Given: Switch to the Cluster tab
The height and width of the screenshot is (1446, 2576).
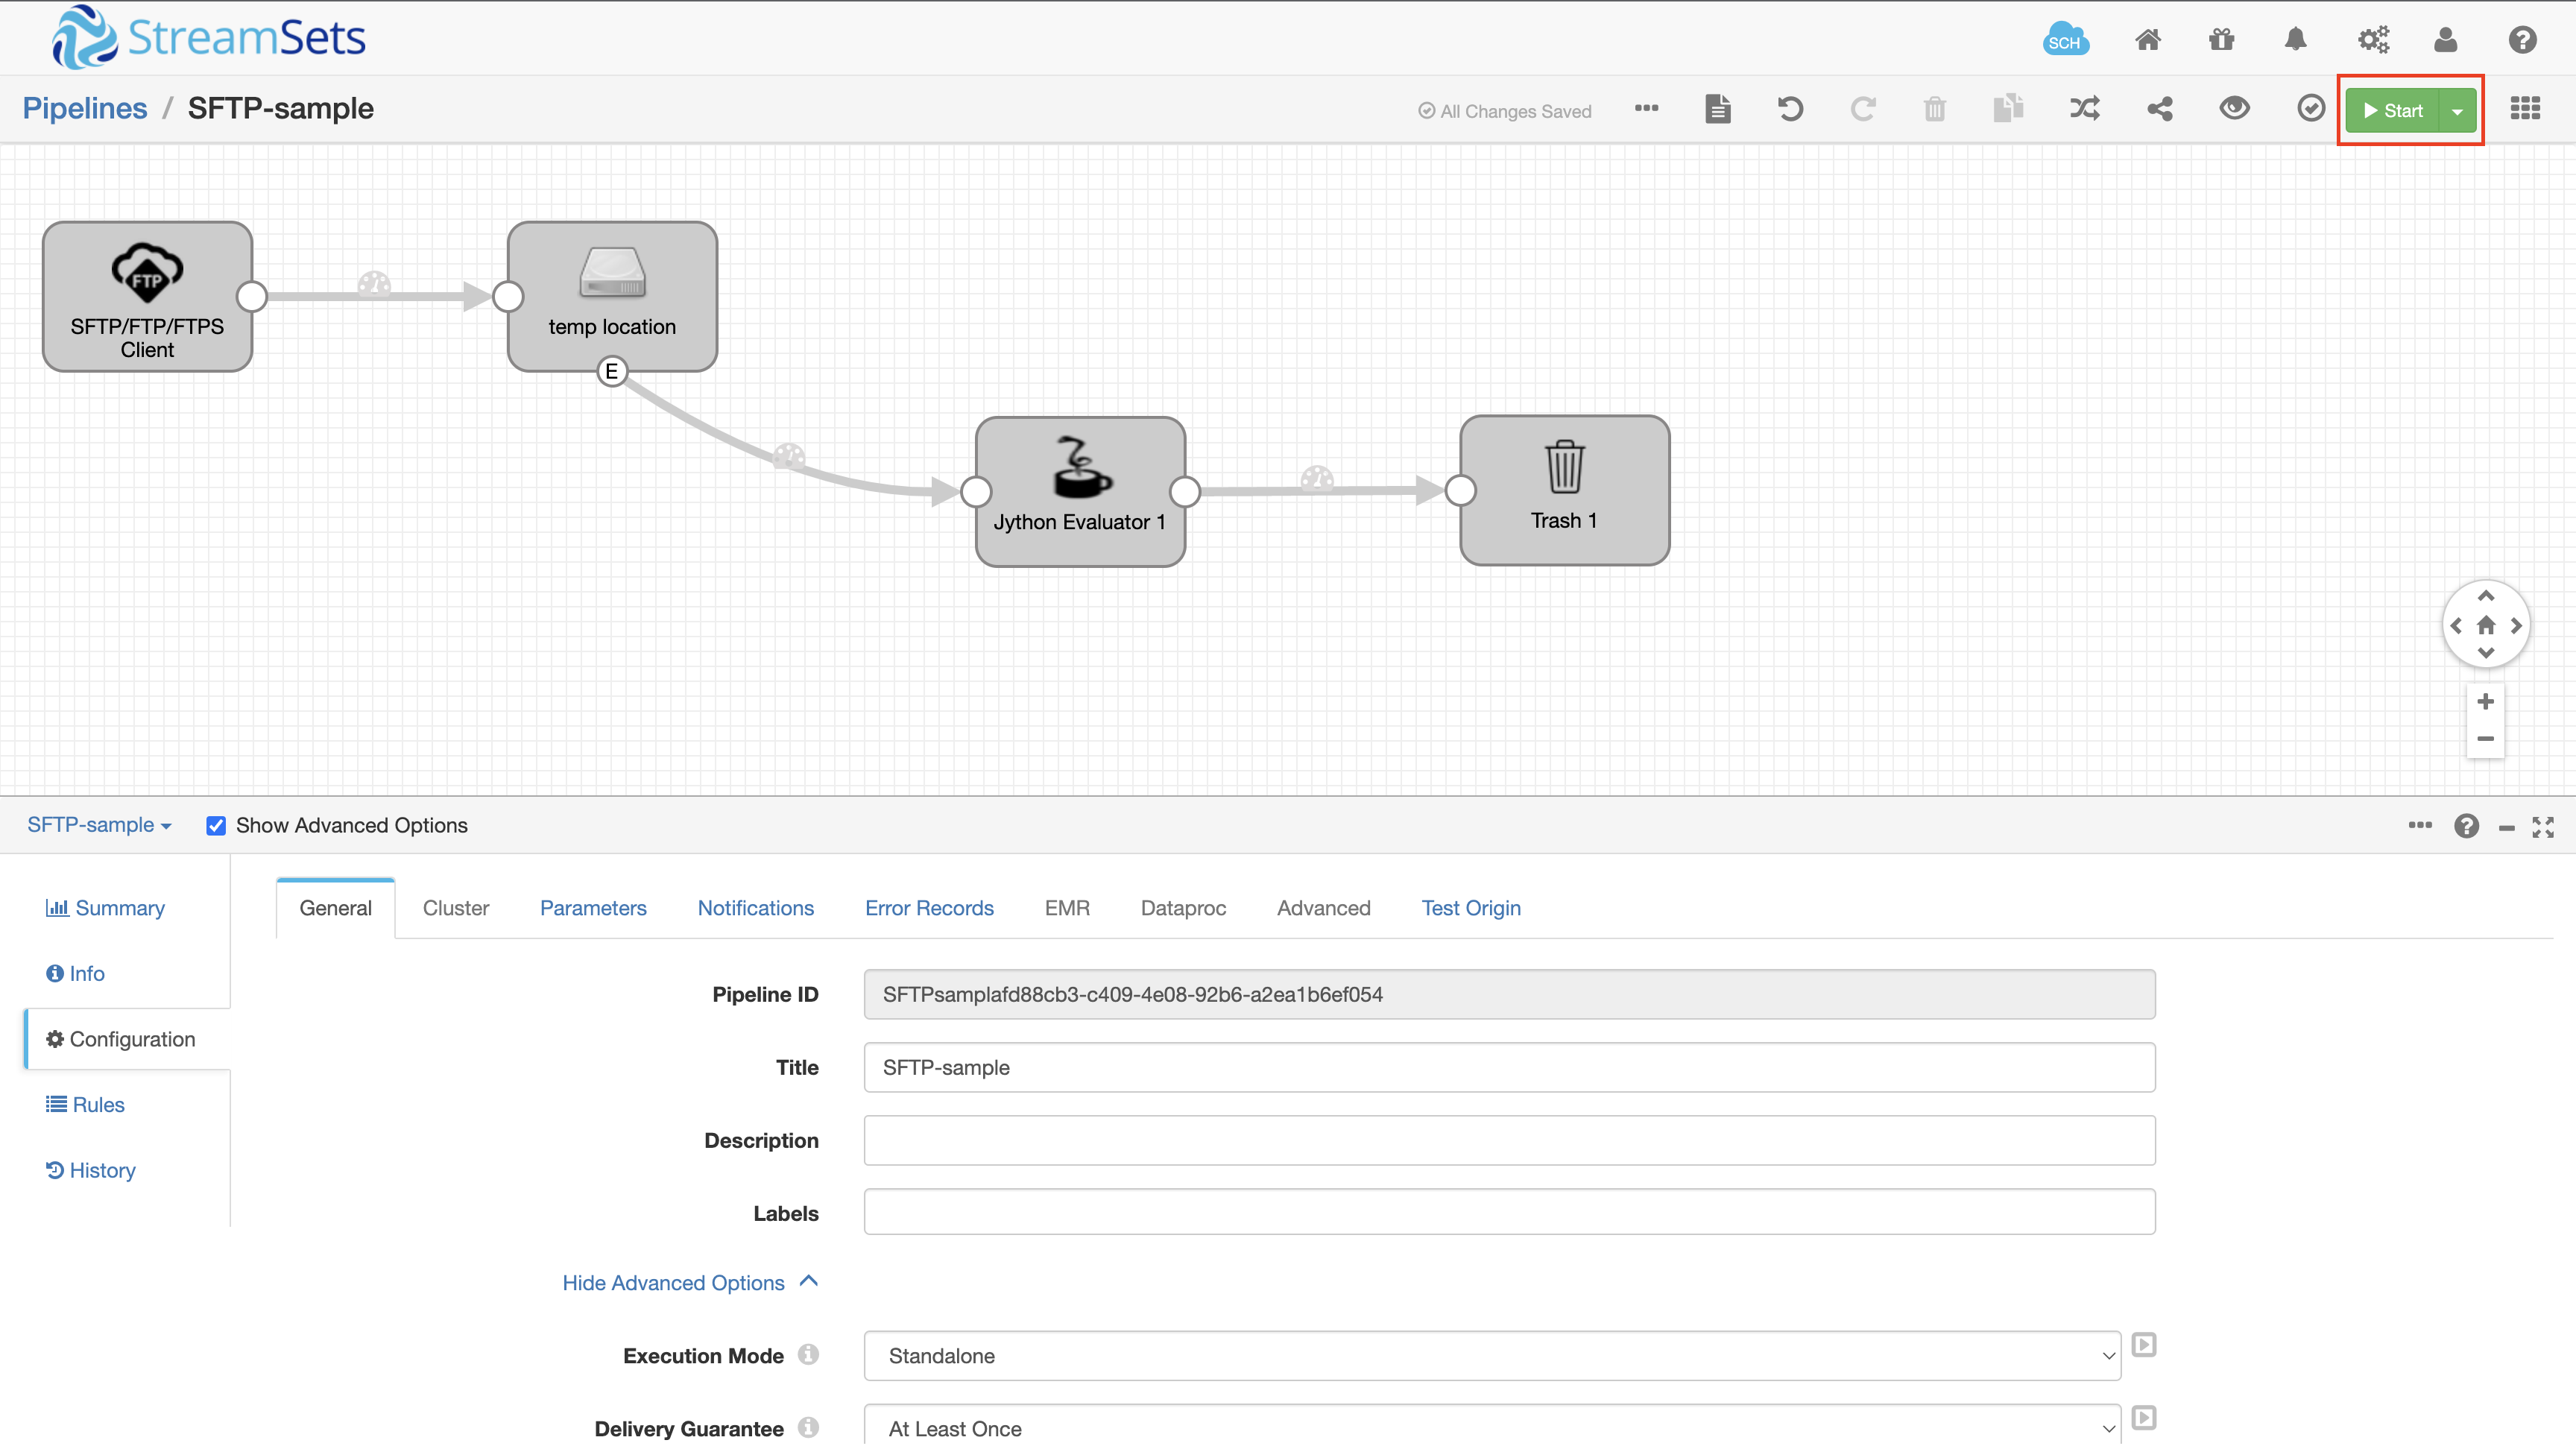Looking at the screenshot, I should tap(456, 908).
